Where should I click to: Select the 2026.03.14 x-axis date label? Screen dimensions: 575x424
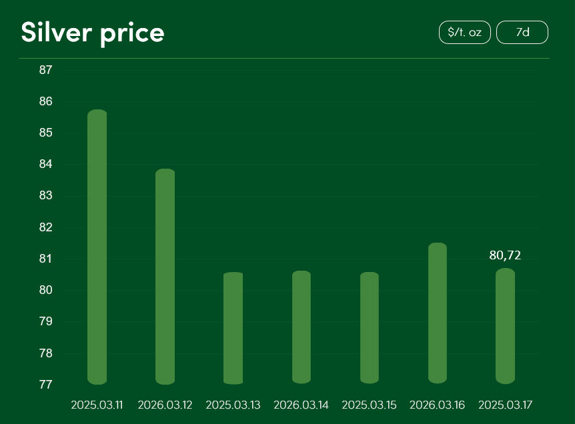(301, 405)
